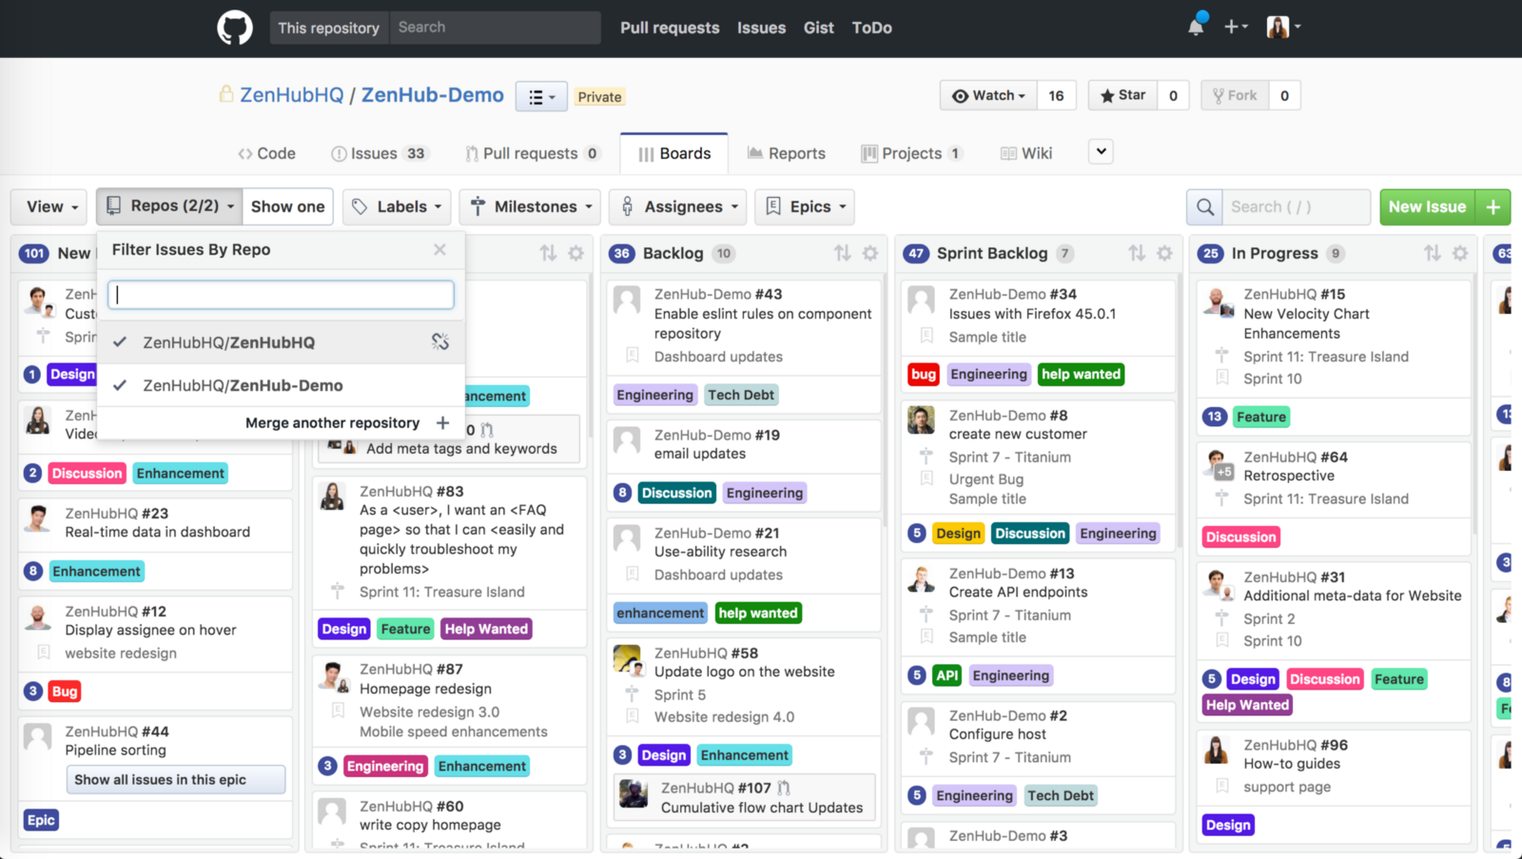Screen dimensions: 1522x859
Task: Click Merge another repository
Action: tap(347, 422)
